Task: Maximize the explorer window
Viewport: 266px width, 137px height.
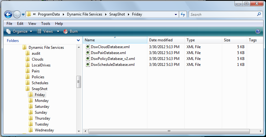Action: [x=246, y=3]
